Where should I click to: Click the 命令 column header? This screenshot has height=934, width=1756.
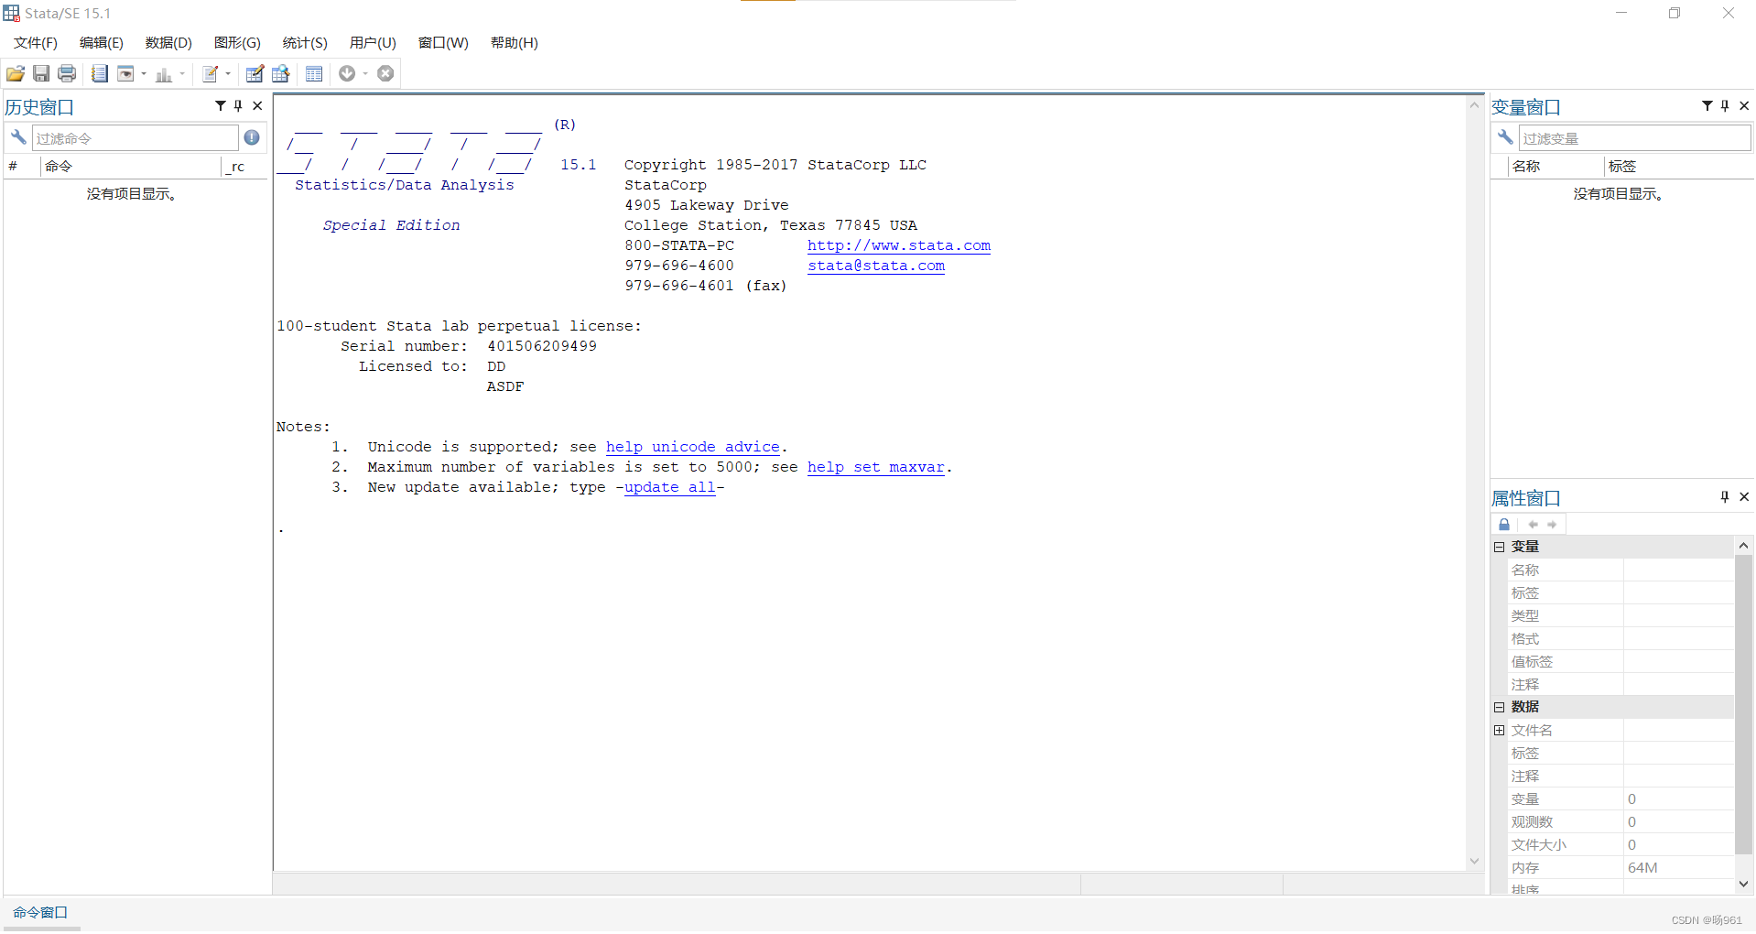(x=131, y=167)
